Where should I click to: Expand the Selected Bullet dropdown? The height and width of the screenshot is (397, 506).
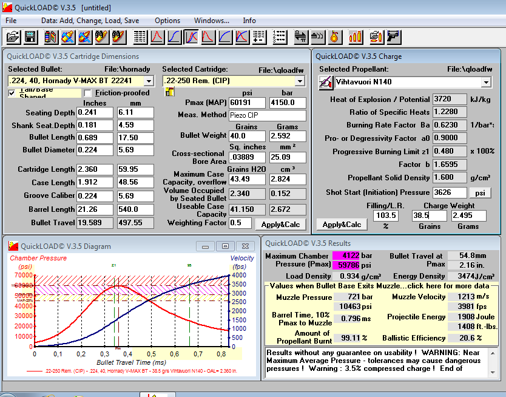pyautogui.click(x=149, y=81)
